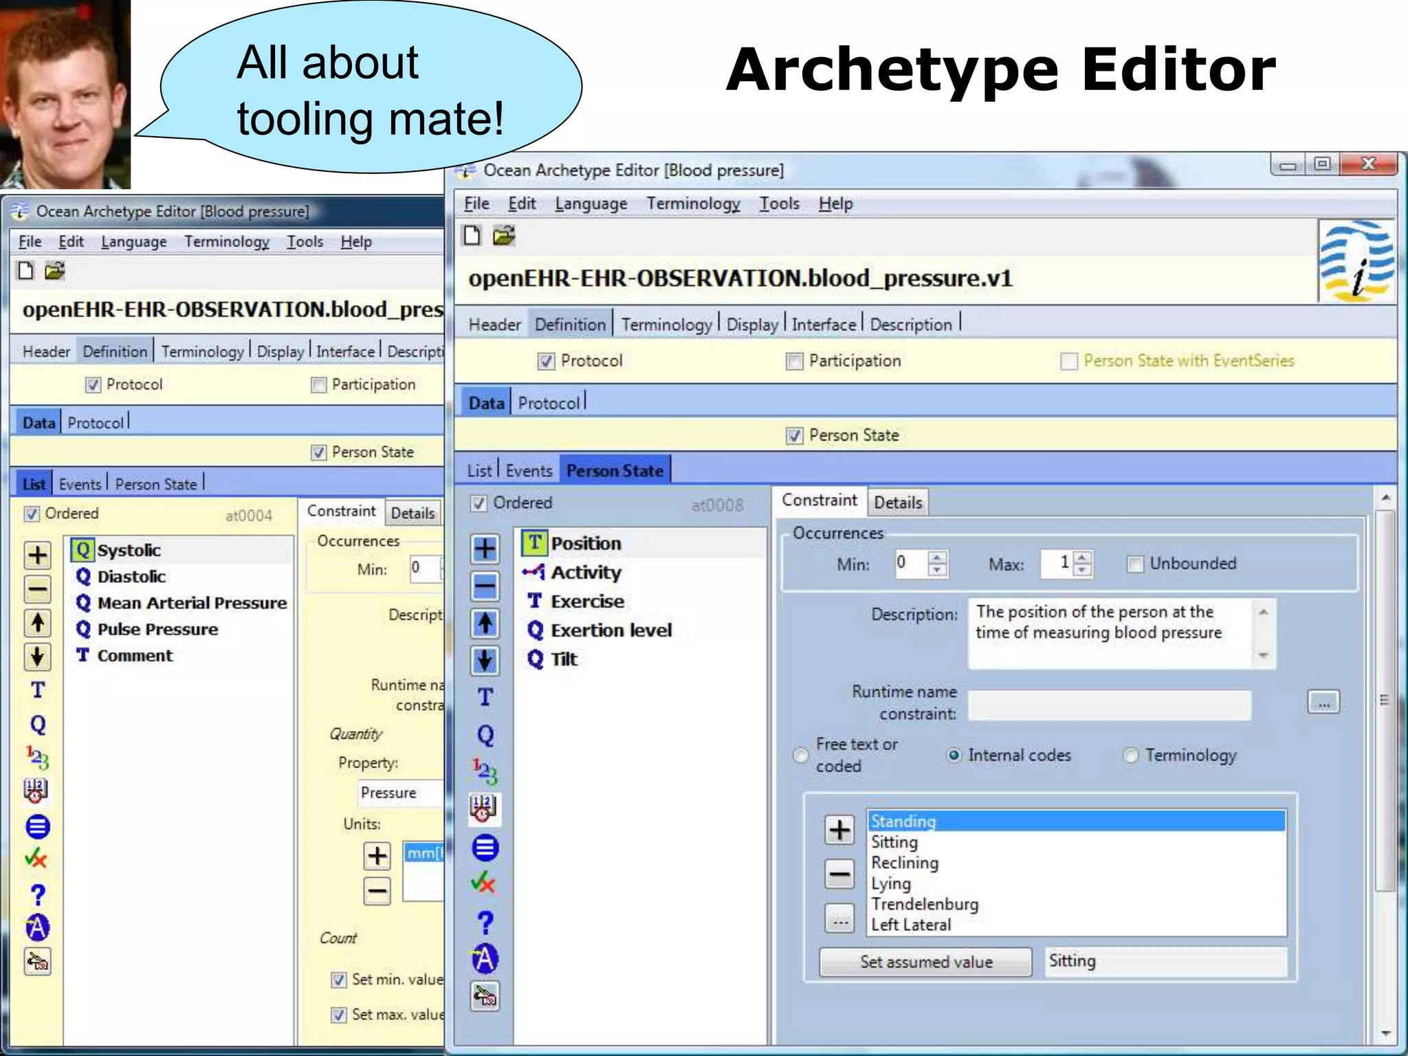Viewport: 1408px width, 1056px height.
Task: Switch to Events tab in front window
Action: tap(529, 471)
